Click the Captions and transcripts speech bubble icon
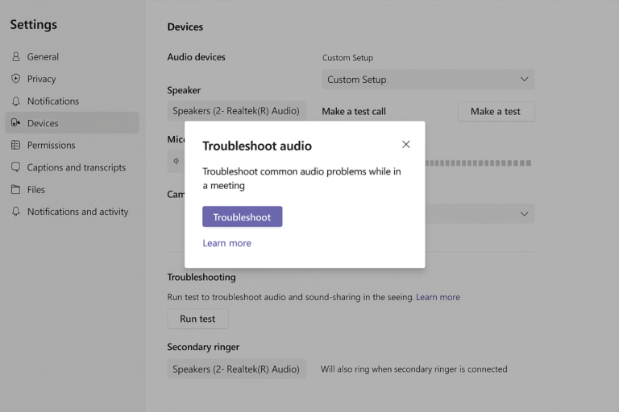This screenshot has height=412, width=619. pos(15,167)
